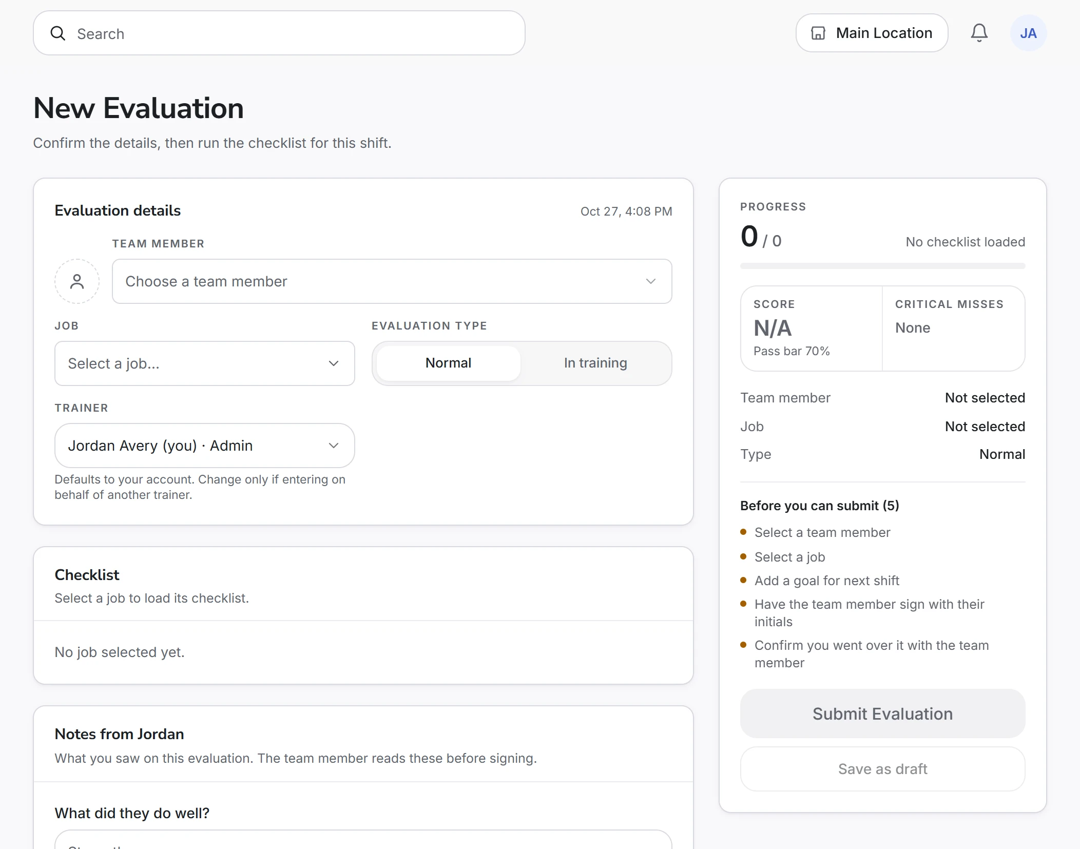
Task: Click Before you can submit (5) heading
Action: (819, 506)
